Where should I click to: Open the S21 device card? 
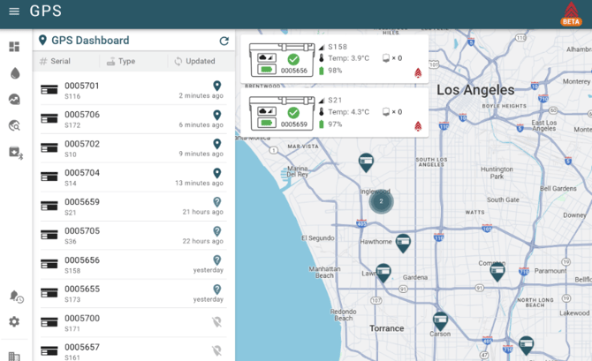[x=335, y=113]
